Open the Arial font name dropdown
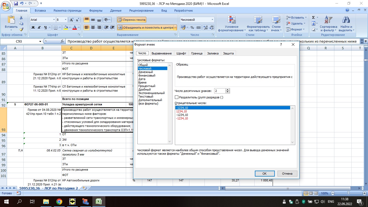368x207 pixels. point(53,20)
